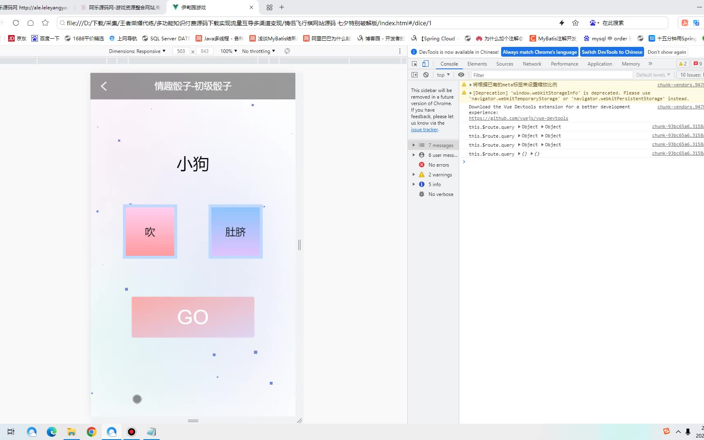Select the No errors filter row
The width and height of the screenshot is (704, 440).
click(x=433, y=165)
